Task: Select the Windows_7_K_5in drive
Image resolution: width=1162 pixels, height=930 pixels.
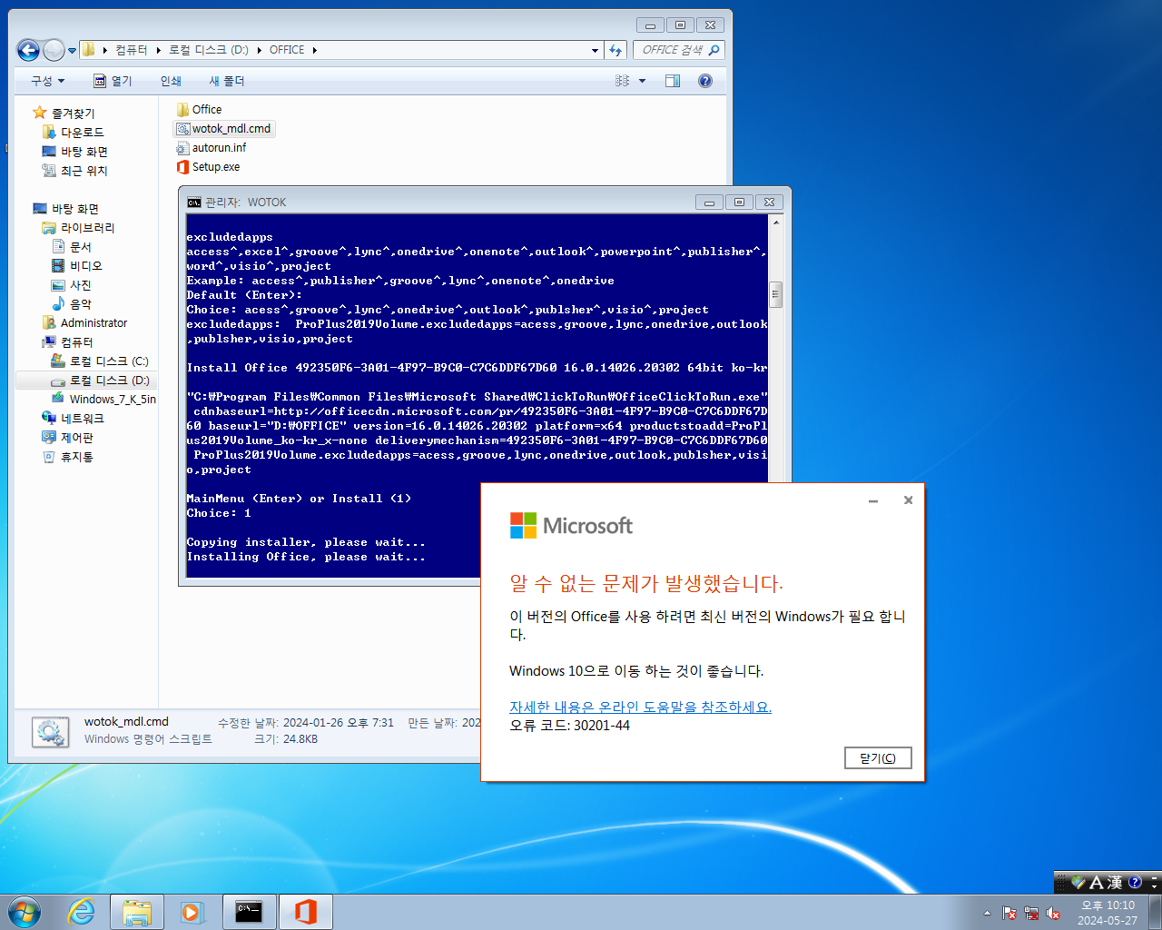Action: coord(103,400)
